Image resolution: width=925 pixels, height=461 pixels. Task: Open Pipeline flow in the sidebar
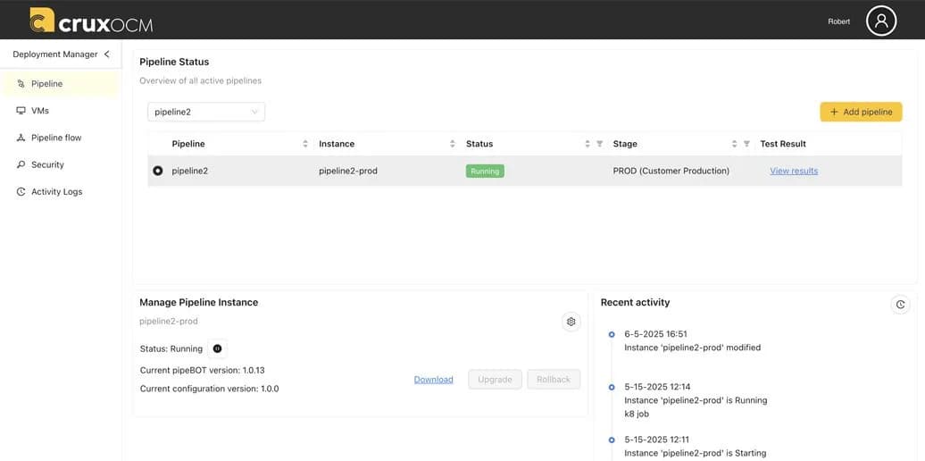pyautogui.click(x=49, y=138)
